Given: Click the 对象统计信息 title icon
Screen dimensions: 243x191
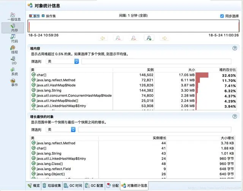Looking at the screenshot, I should (x=30, y=5).
